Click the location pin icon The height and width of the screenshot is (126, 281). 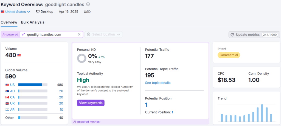(x=88, y=35)
